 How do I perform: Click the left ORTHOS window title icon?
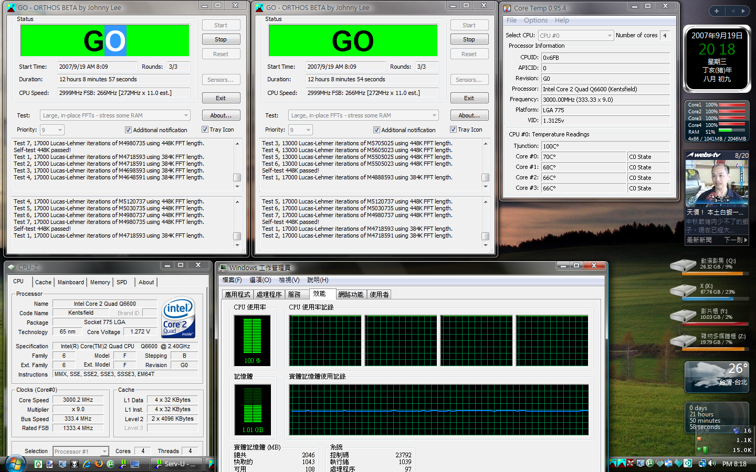(11, 8)
